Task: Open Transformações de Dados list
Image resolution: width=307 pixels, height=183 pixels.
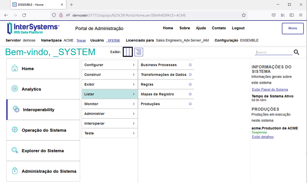Action: click(x=164, y=75)
